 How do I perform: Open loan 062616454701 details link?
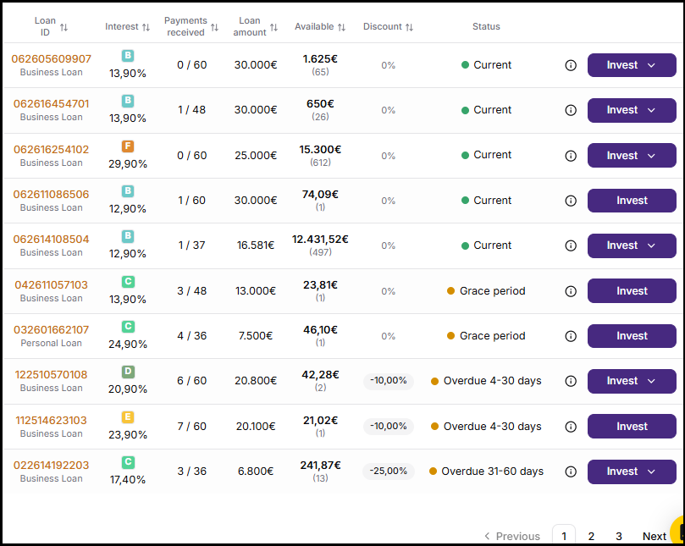click(x=51, y=104)
